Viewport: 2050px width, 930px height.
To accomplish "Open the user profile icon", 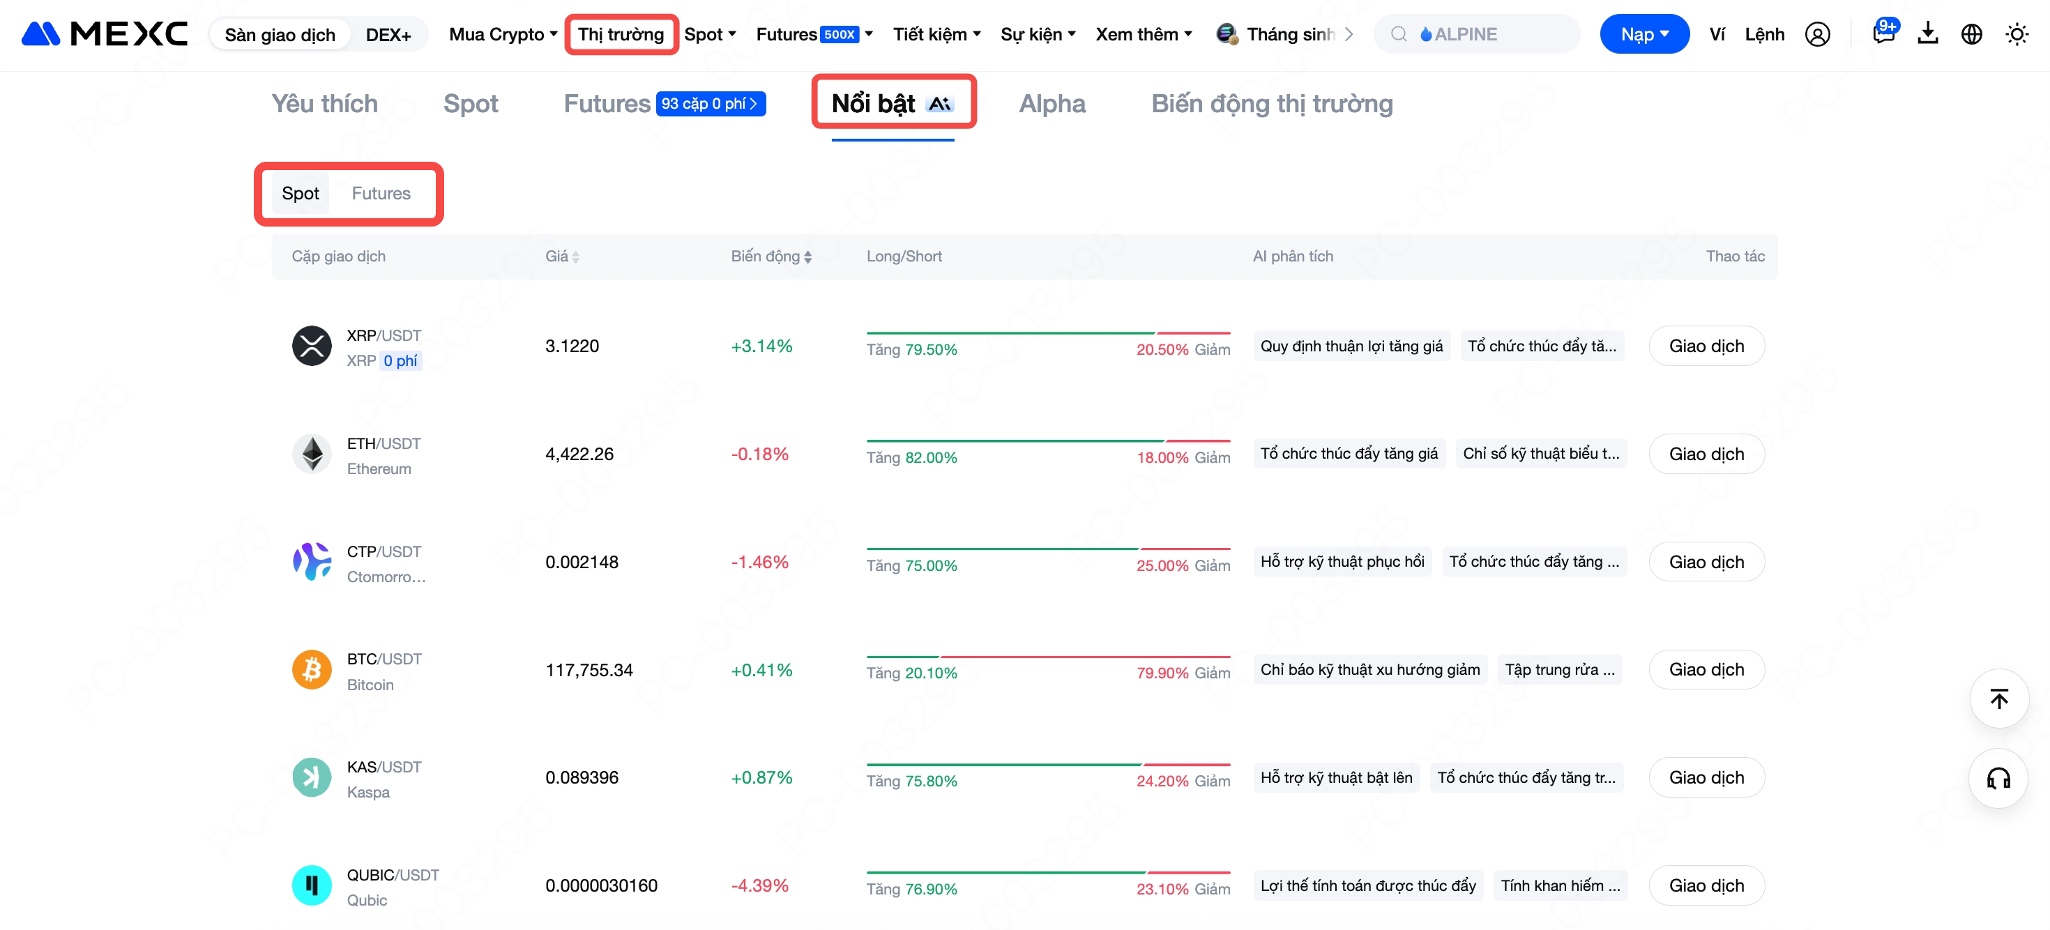I will coord(1817,34).
